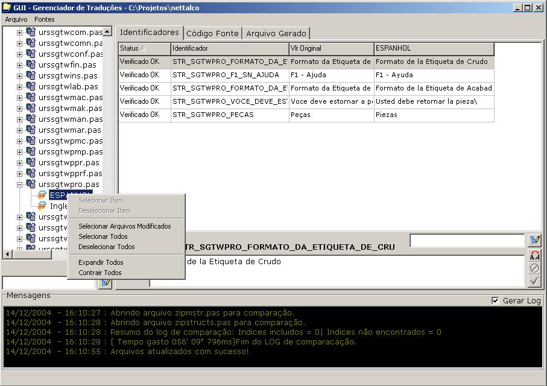Switch to the Código Fonte tab

coord(212,33)
